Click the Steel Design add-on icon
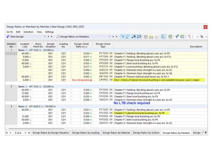The width and height of the screenshot is (212, 159). (x=8, y=37)
